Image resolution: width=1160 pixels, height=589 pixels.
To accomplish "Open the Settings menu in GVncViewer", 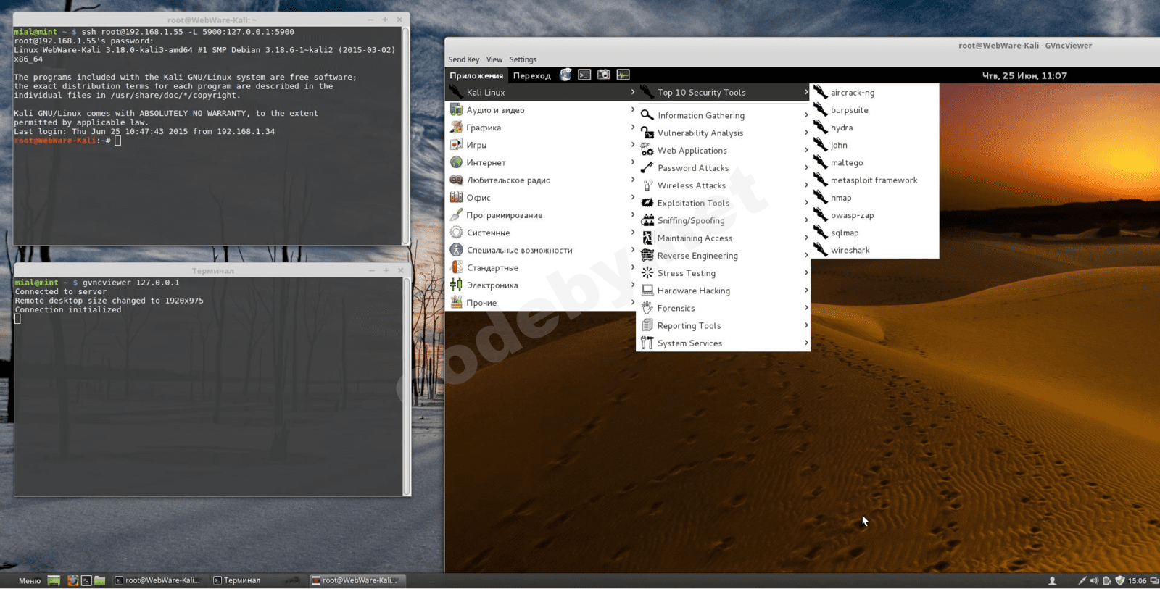I will click(523, 59).
